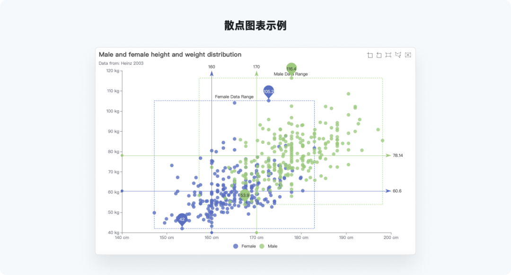Activate the area zoom tool icon
This screenshot has width=511, height=275.
[370, 55]
